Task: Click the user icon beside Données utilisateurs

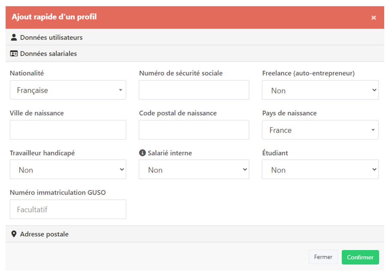Action: 14,37
